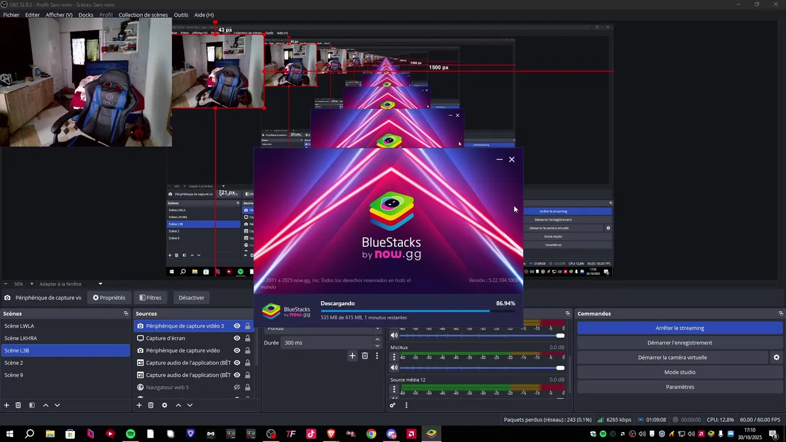
Task: Open transition properties three-dot menu
Action: 377,355
